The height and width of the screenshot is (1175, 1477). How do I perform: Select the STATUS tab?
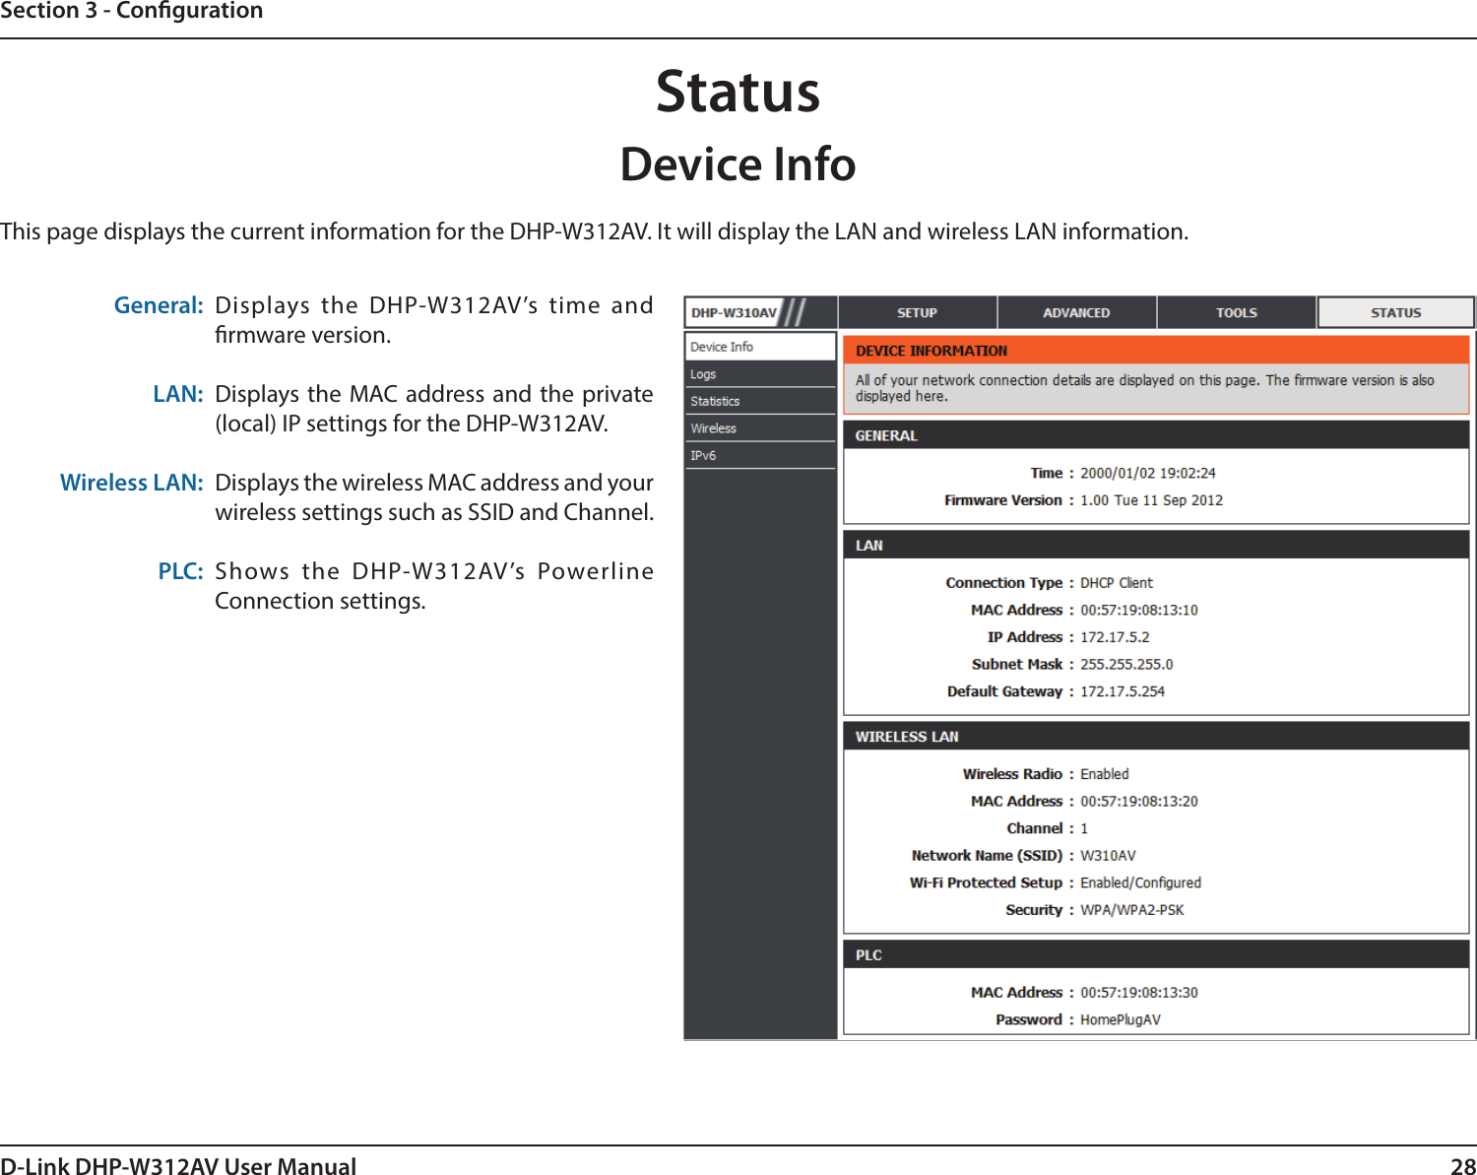tap(1395, 312)
